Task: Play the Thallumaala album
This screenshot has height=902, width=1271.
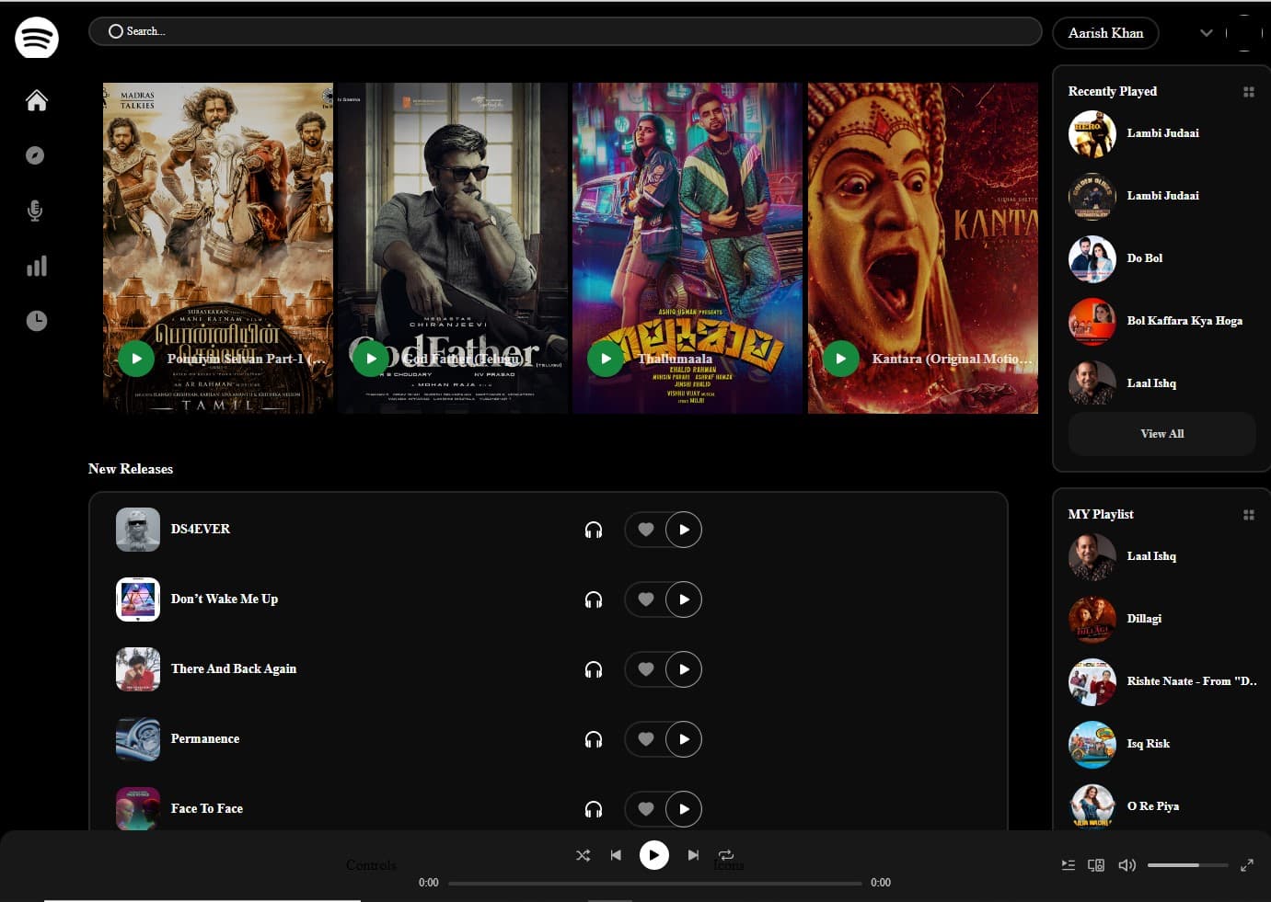Action: pyautogui.click(x=606, y=359)
